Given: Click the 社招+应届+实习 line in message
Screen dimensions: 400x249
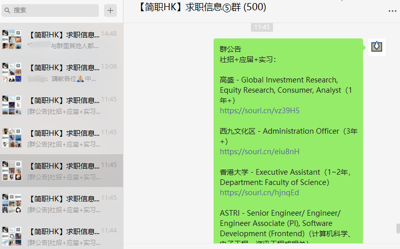Looking at the screenshot, I should pyautogui.click(x=248, y=59).
